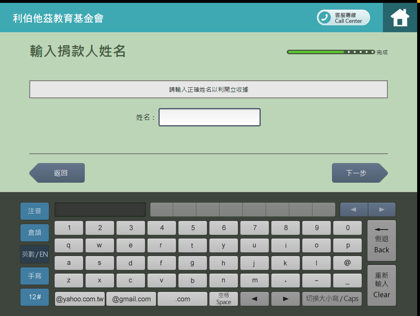This screenshot has height=316, width=420.
Task: Insert @gmail.com shortcut key
Action: pos(131,299)
